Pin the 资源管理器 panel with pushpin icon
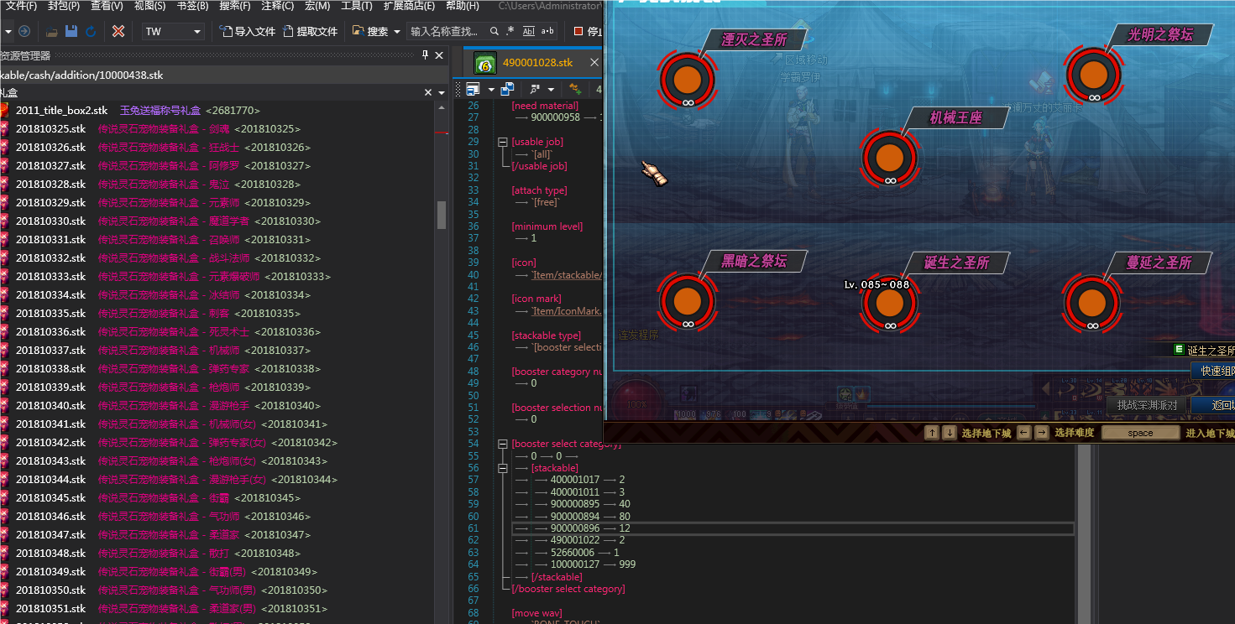The image size is (1235, 624). 425,55
